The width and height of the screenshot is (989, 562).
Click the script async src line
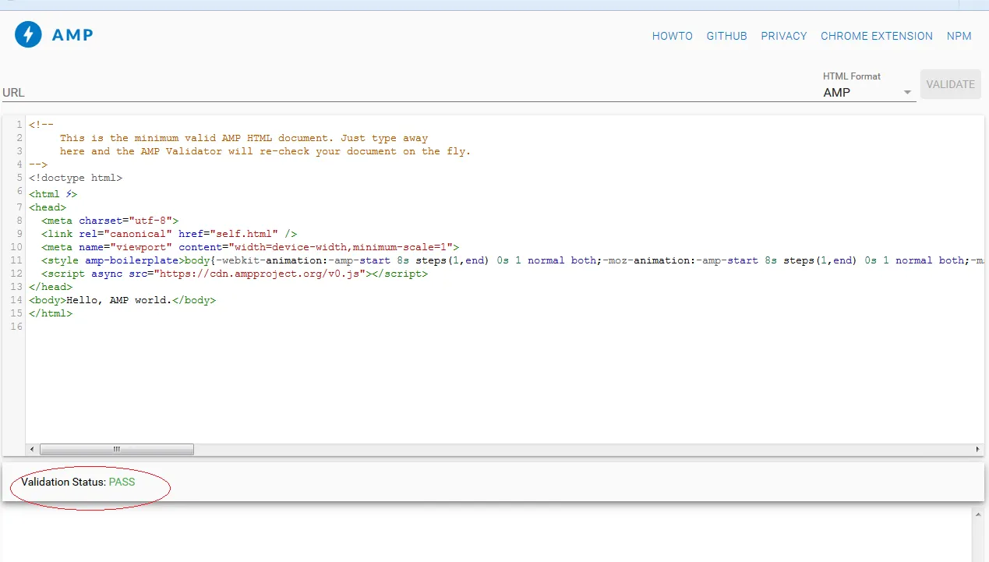[x=235, y=274]
